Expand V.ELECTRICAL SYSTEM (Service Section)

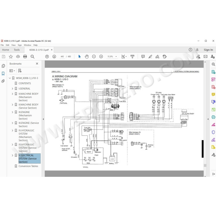pos(12,156)
